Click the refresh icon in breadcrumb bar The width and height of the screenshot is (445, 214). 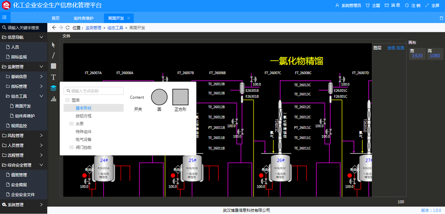[x=68, y=28]
